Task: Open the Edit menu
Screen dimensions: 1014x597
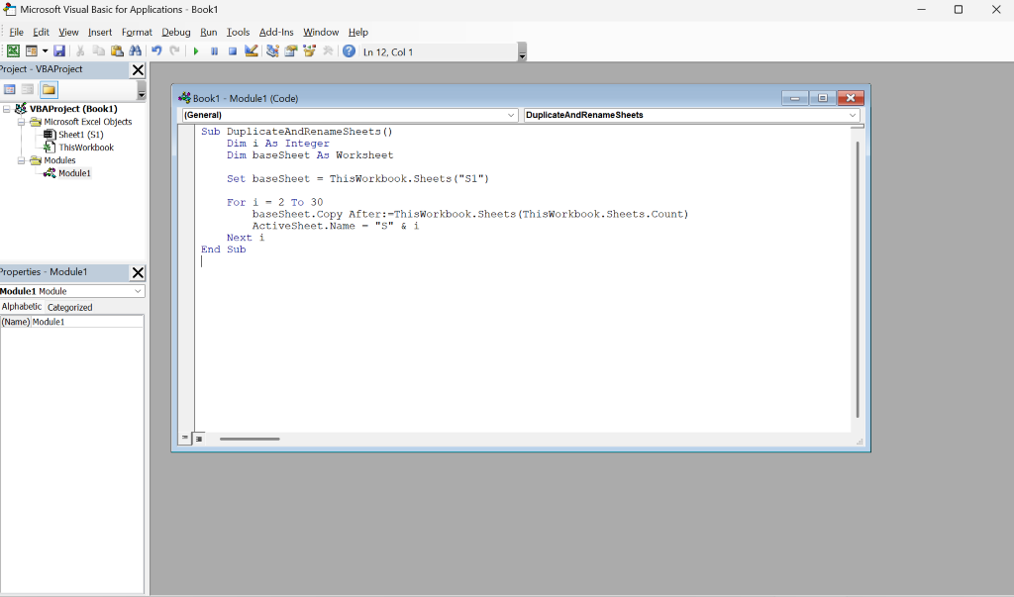Action: [x=41, y=32]
